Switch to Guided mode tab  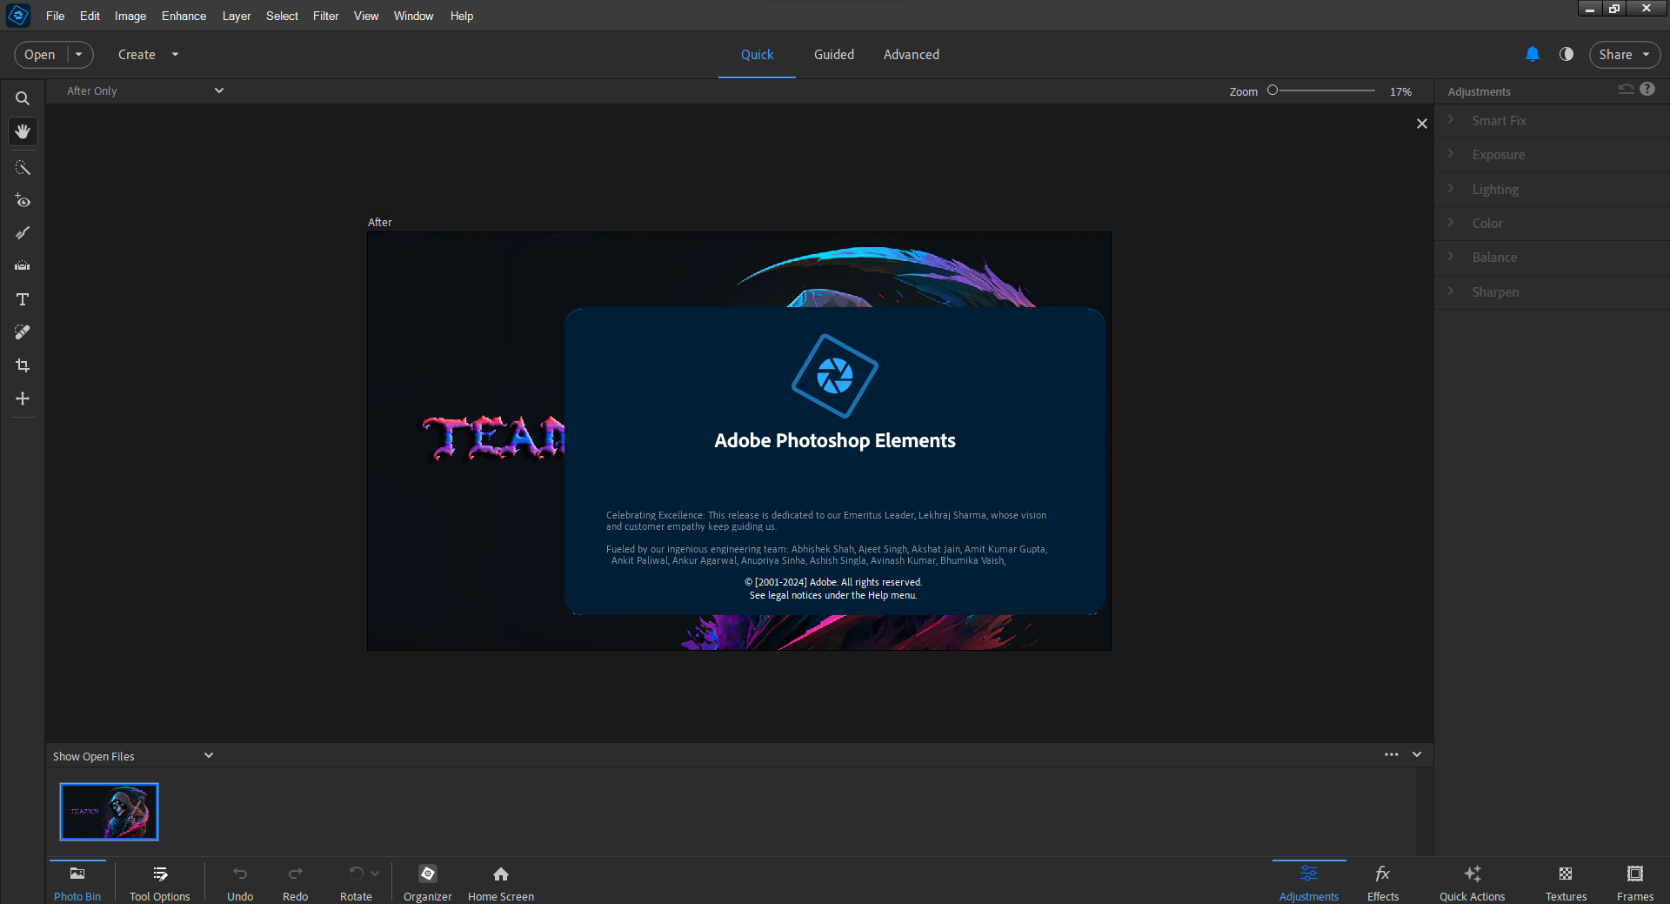click(x=834, y=54)
